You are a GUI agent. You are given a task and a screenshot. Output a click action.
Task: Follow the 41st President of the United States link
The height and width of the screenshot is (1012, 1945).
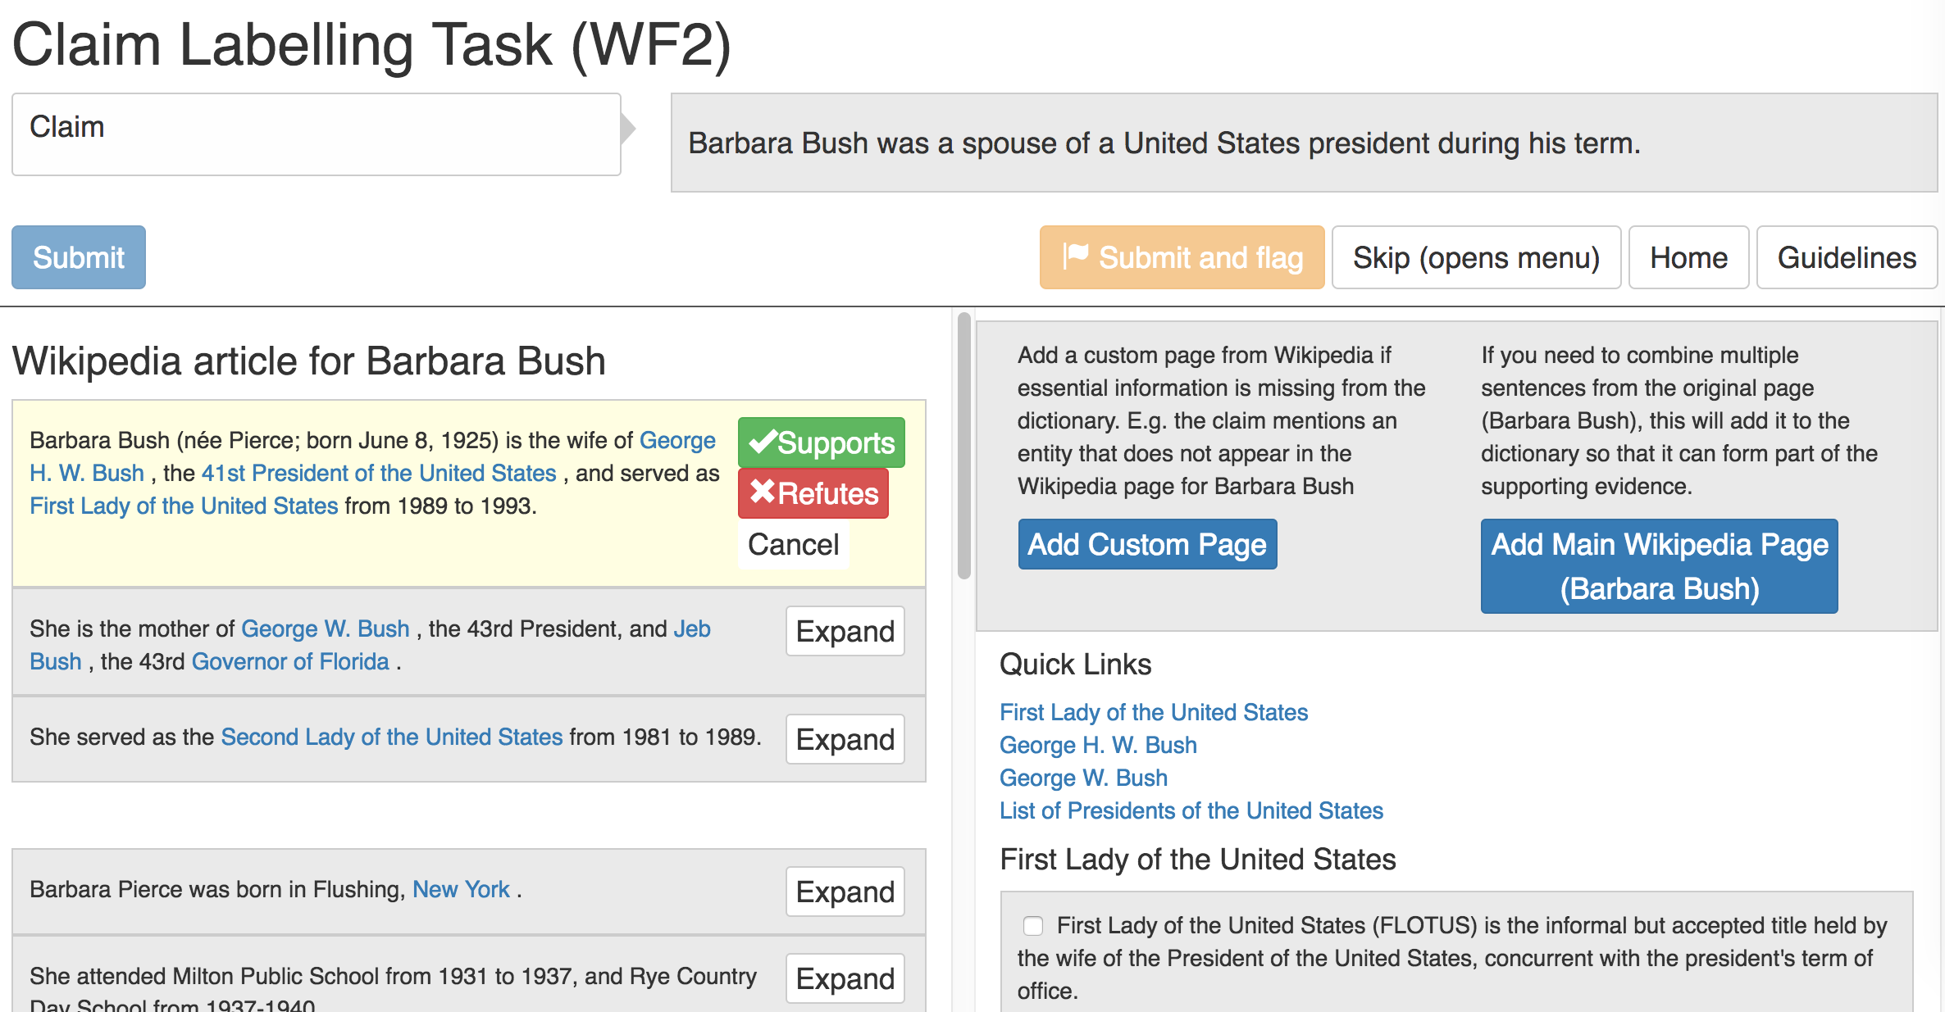point(379,473)
